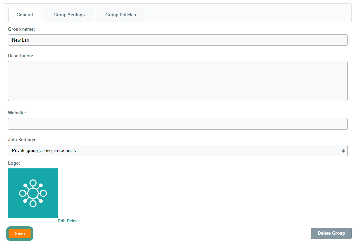Switch to the General tab

pyautogui.click(x=25, y=15)
